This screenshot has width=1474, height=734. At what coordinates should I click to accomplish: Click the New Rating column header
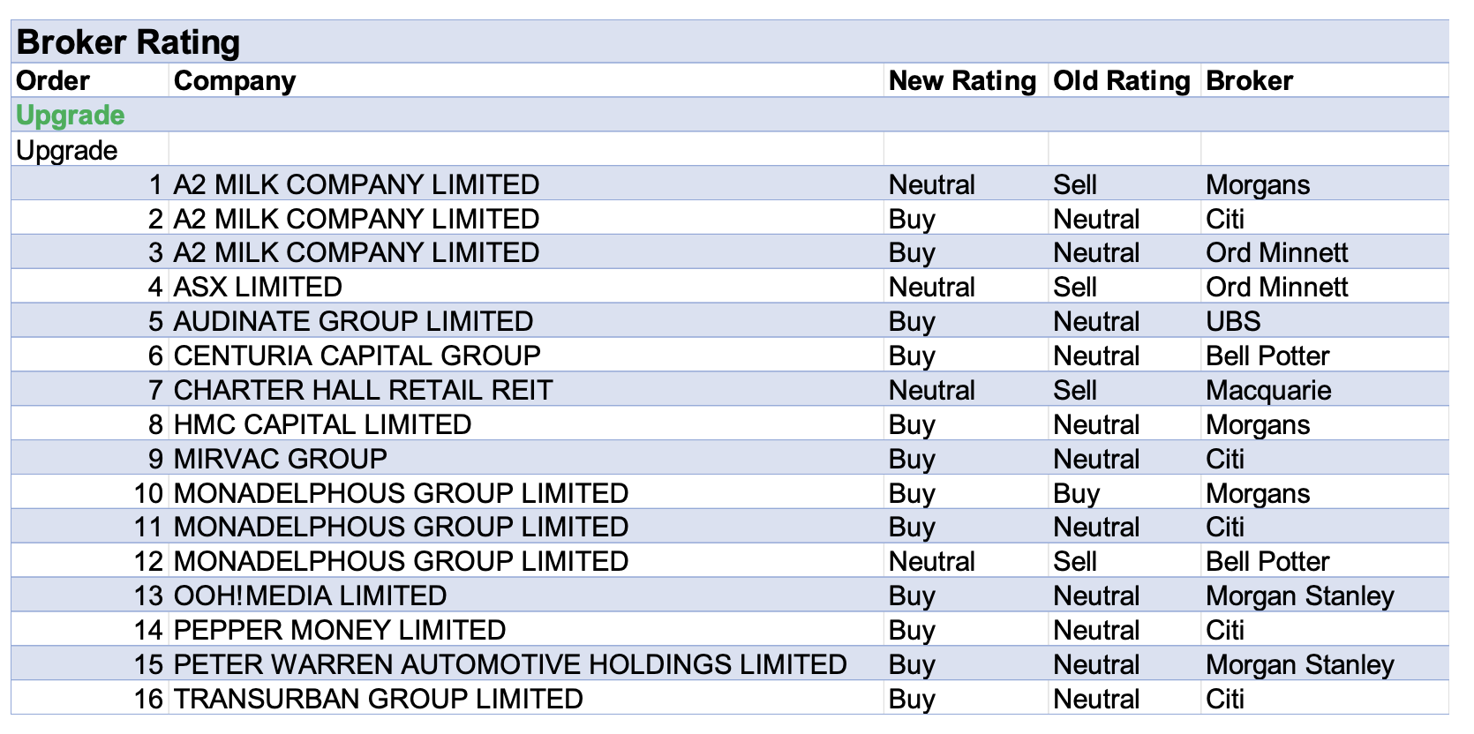[x=962, y=81]
